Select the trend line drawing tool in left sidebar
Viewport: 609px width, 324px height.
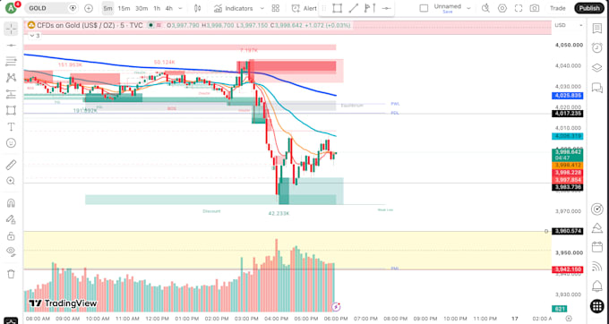tap(11, 46)
